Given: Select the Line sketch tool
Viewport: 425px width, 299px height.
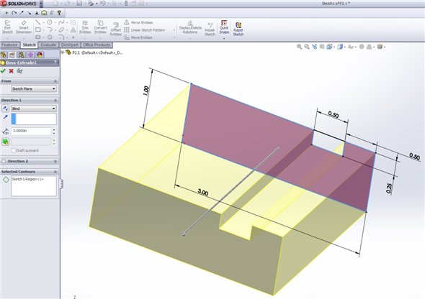Looking at the screenshot, I should tap(37, 22).
